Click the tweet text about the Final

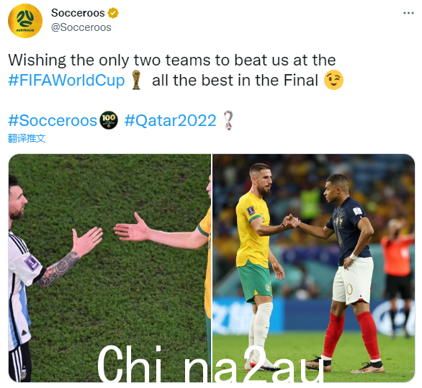click(x=176, y=71)
